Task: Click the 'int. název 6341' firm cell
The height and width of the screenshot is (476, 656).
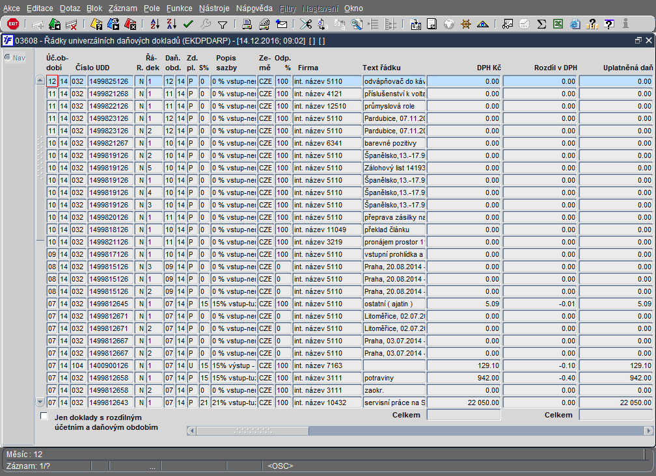Action: (327, 143)
